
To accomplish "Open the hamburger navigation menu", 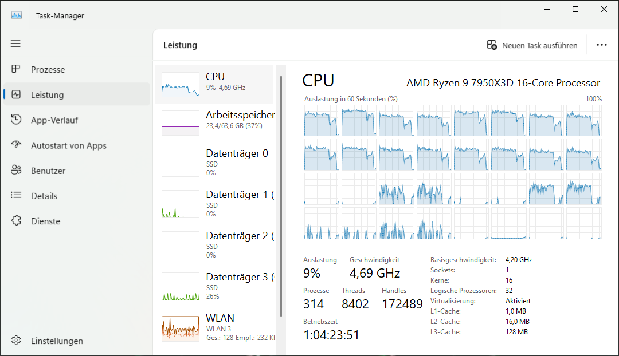I will pos(15,43).
